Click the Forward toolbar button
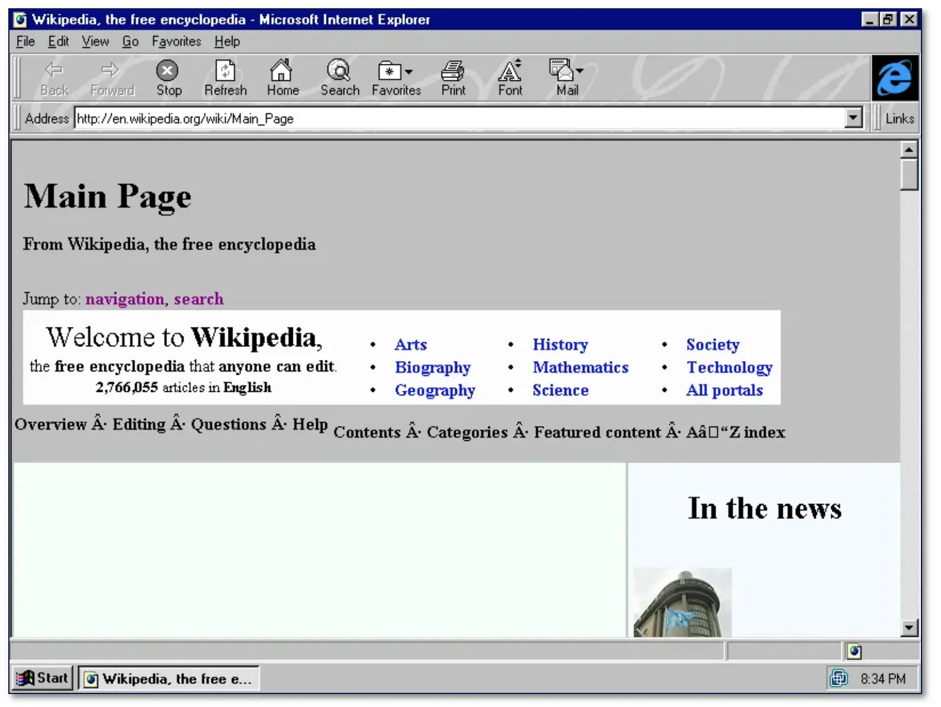The height and width of the screenshot is (707, 941). (112, 78)
